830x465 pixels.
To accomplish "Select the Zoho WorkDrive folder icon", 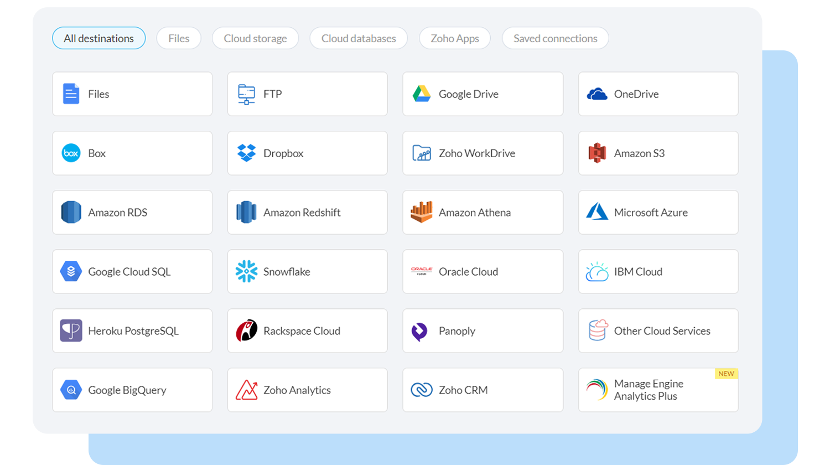I will 422,153.
